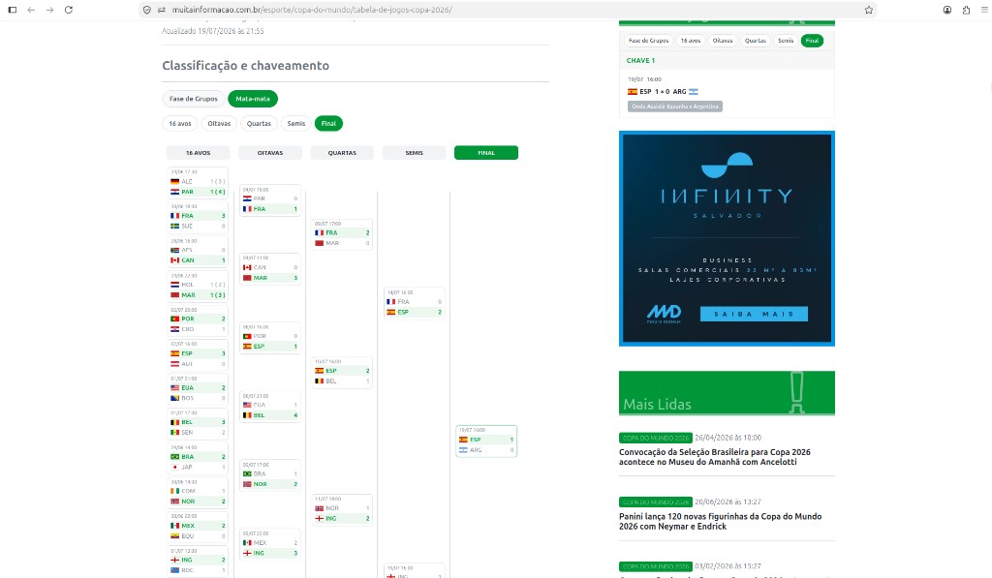Select the Quartas pill below Mata-mata

(259, 123)
